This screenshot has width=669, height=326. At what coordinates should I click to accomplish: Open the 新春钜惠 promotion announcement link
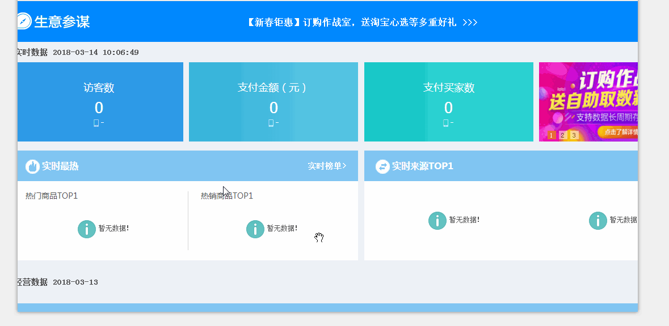click(x=352, y=23)
